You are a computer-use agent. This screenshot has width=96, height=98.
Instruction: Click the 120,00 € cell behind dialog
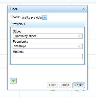[x=79, y=90]
